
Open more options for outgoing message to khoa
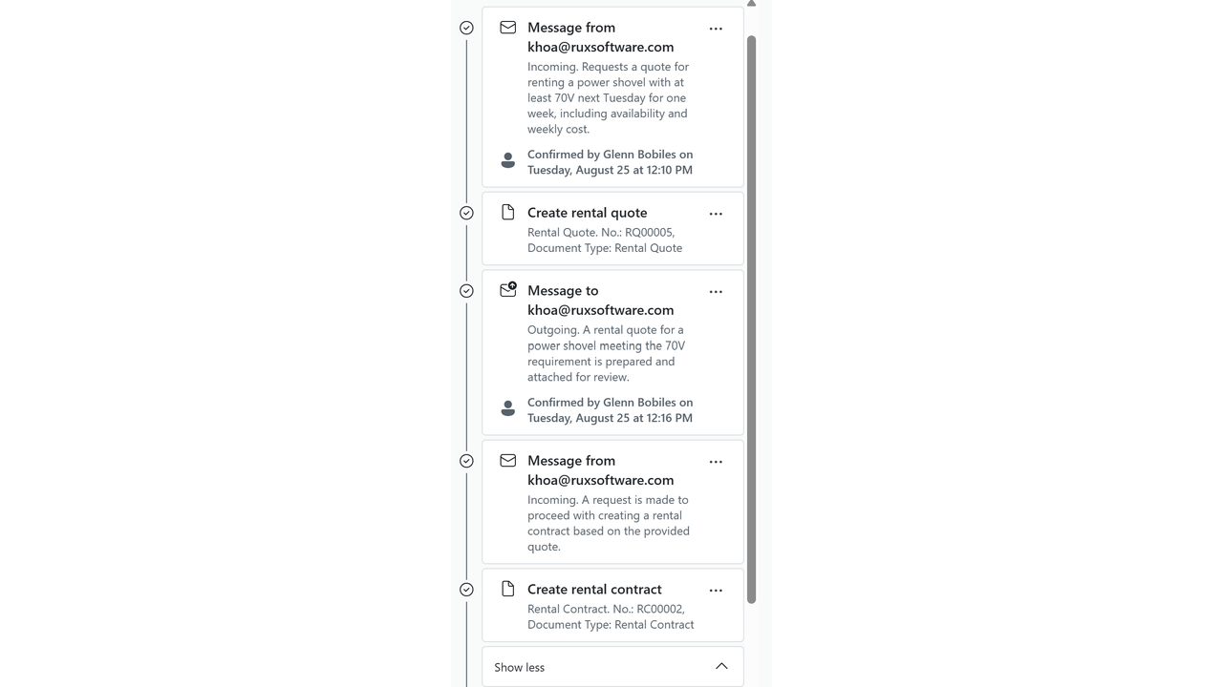click(x=716, y=292)
